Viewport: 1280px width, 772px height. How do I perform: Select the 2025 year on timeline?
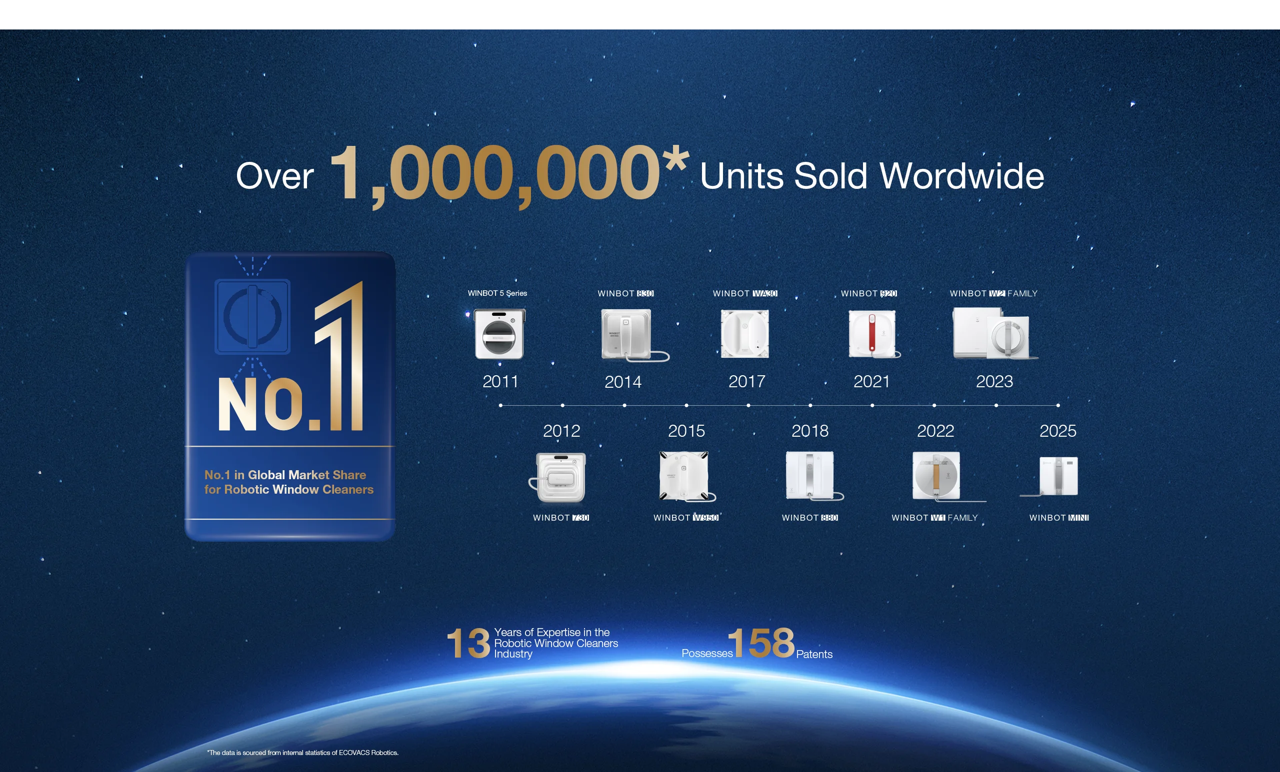point(1057,431)
